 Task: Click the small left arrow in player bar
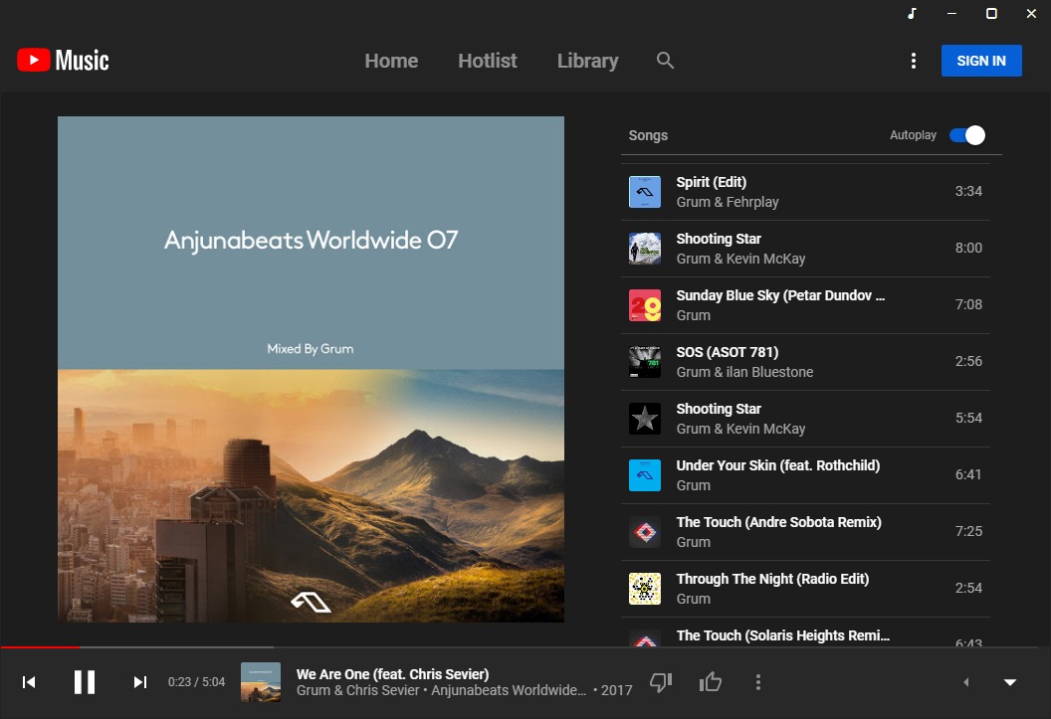point(965,682)
